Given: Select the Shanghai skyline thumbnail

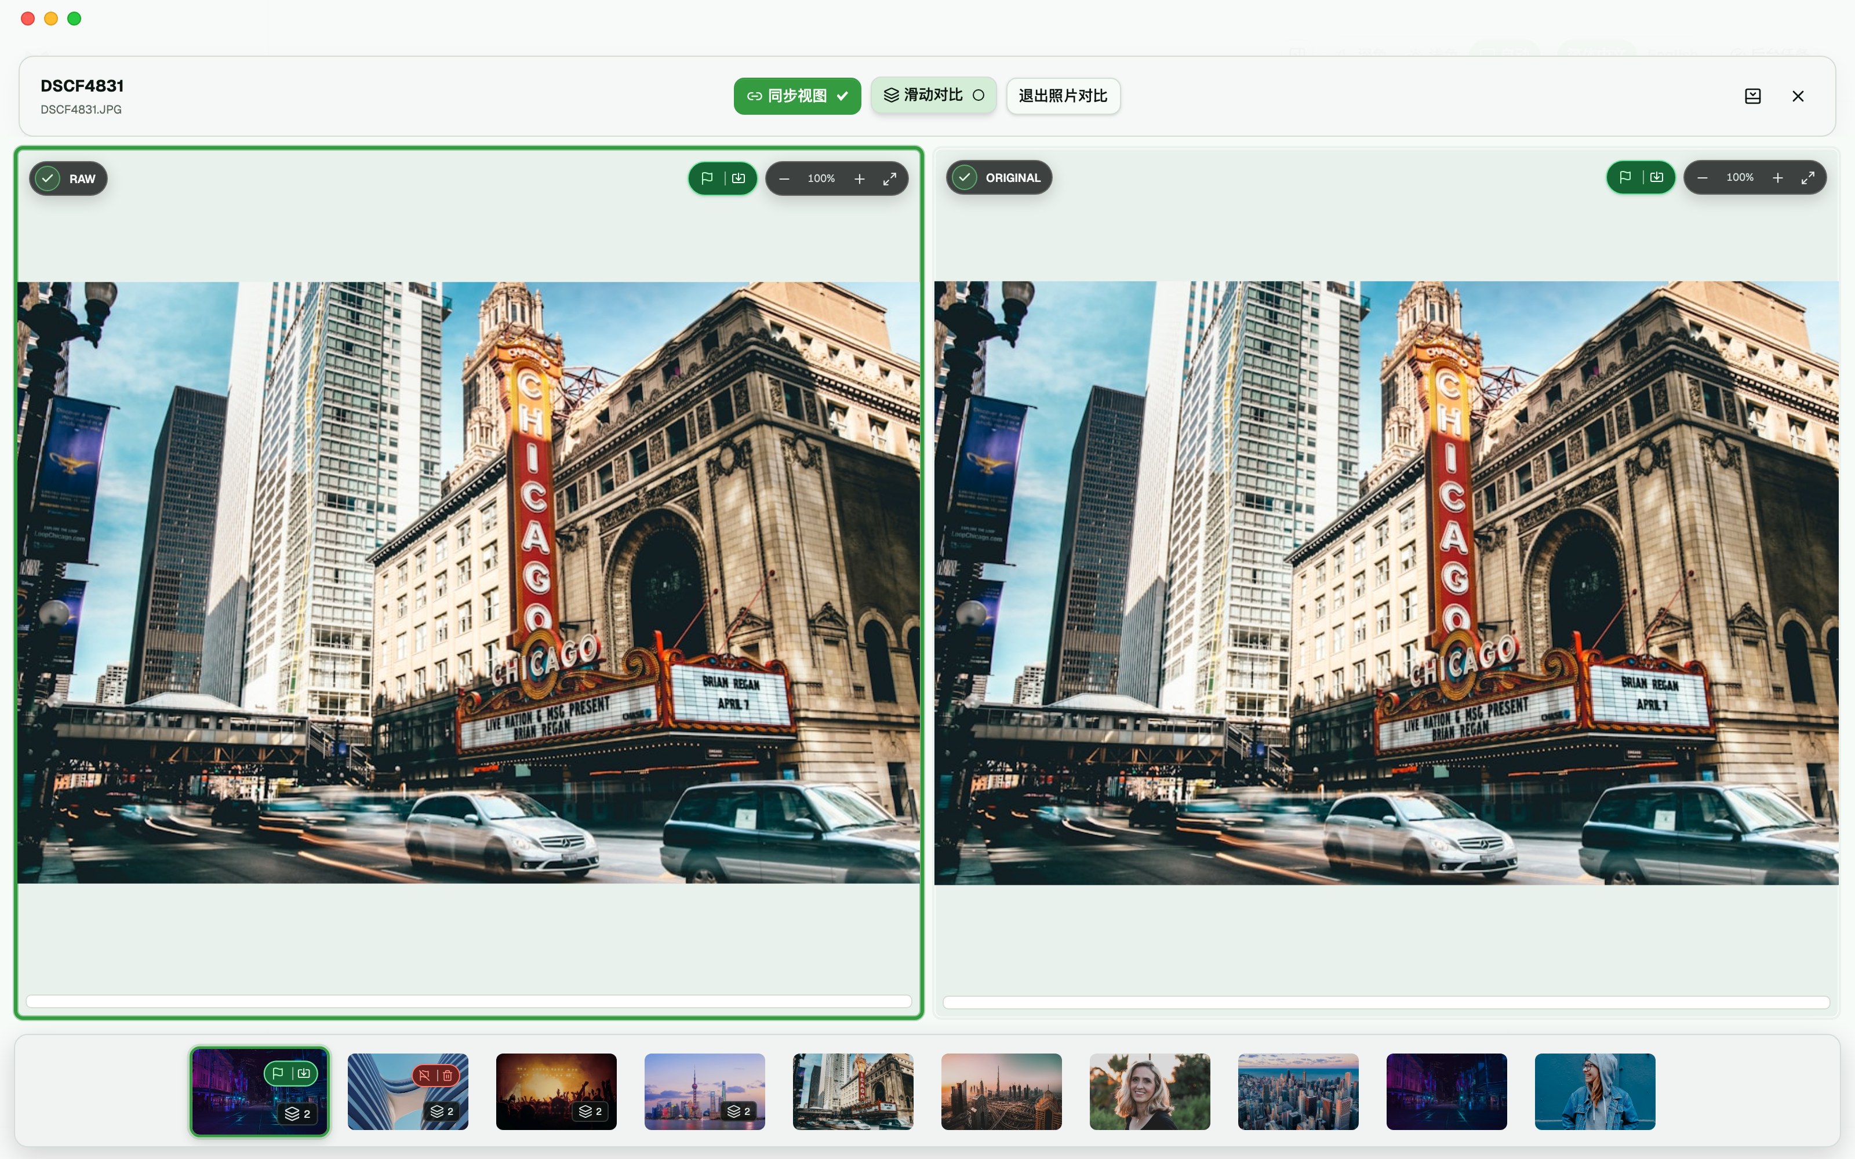Looking at the screenshot, I should click(x=704, y=1091).
